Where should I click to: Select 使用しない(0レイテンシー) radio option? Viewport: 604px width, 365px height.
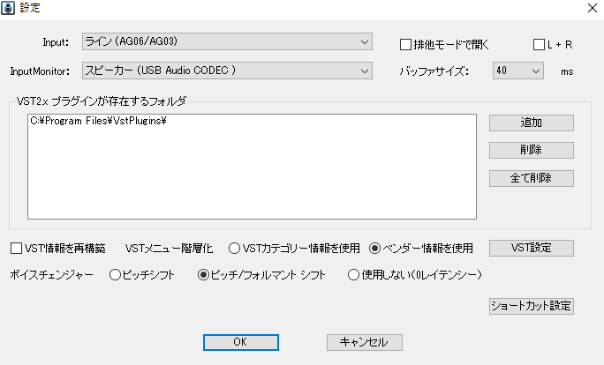[353, 275]
